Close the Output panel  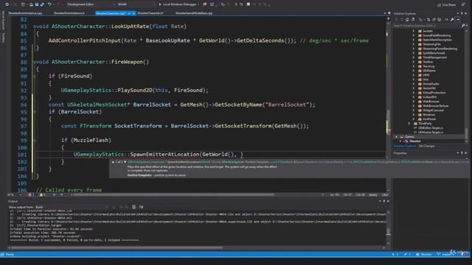388,201
